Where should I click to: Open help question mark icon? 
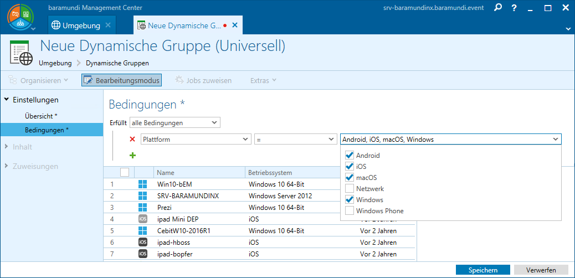(514, 8)
